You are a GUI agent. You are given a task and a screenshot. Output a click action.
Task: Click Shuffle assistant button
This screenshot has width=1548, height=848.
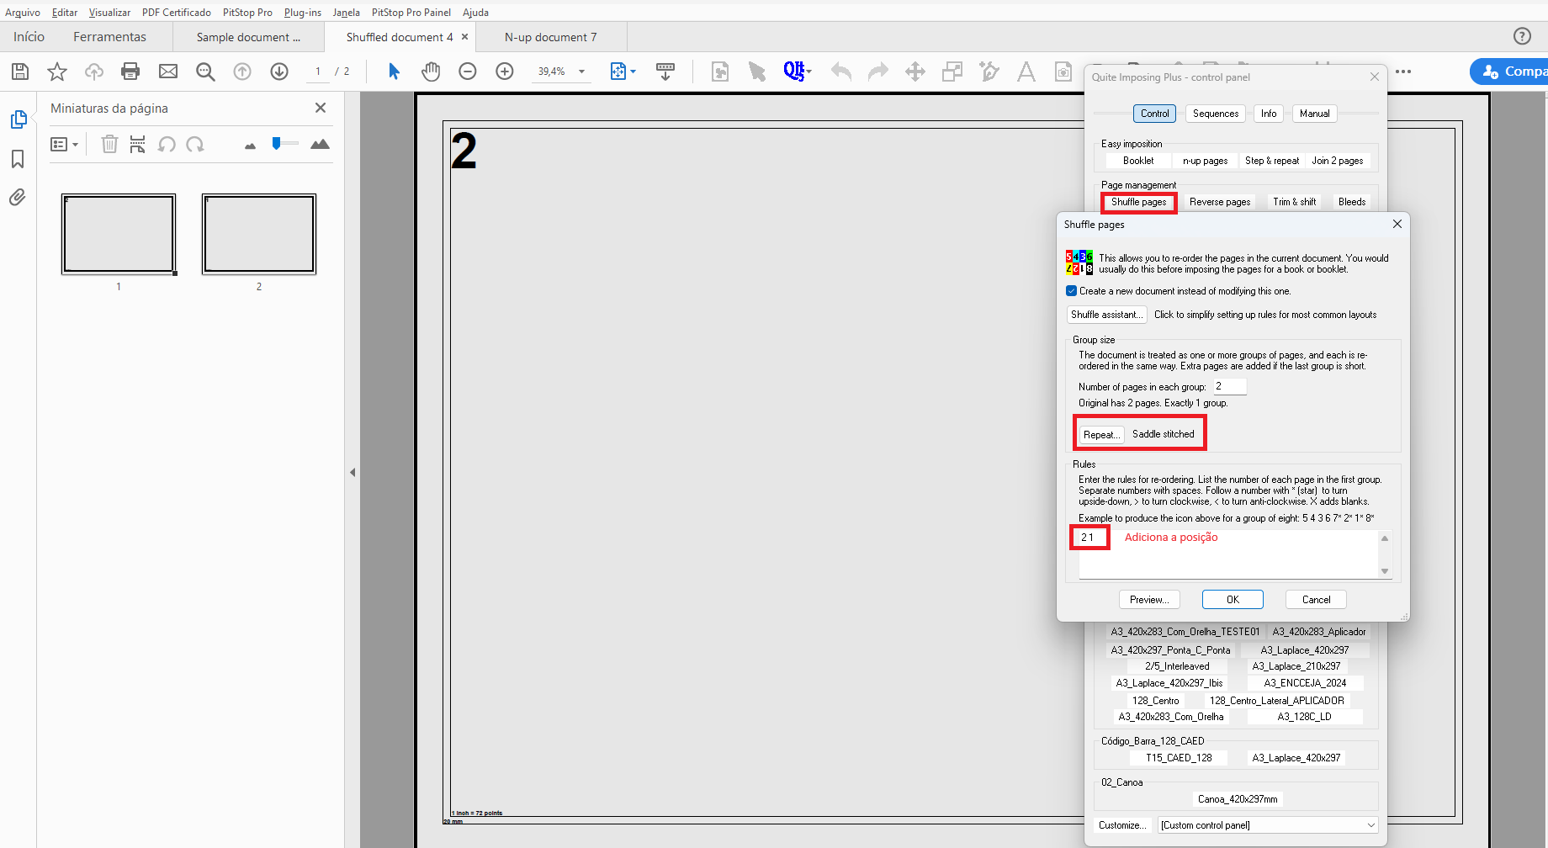pyautogui.click(x=1107, y=315)
